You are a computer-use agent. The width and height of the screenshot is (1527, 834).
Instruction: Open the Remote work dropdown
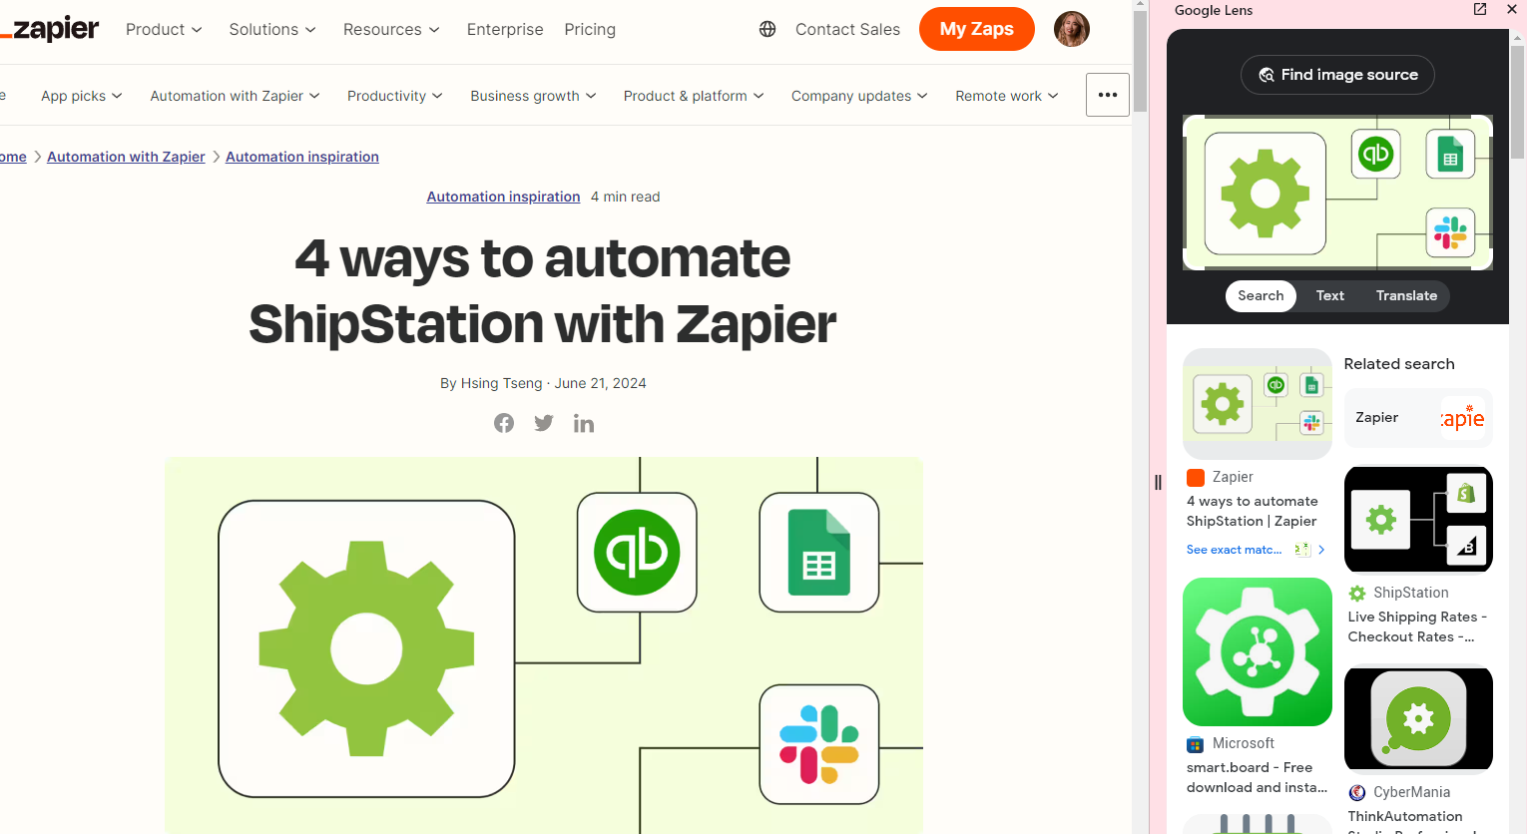pyautogui.click(x=1007, y=96)
